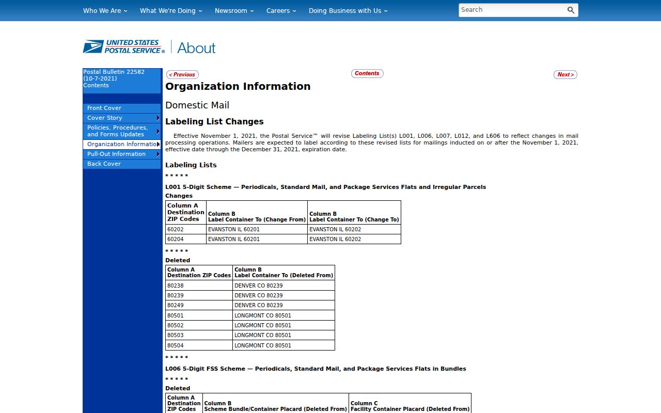Open the Careers dropdown menu
The width and height of the screenshot is (661, 413).
[281, 10]
